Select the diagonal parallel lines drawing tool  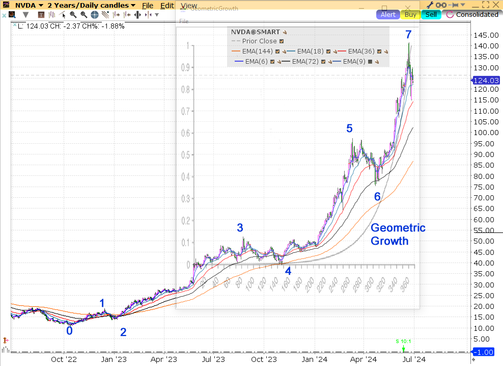105,14
